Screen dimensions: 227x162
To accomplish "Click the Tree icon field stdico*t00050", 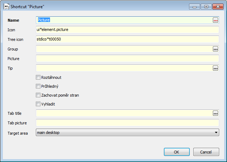I will click(127, 39).
